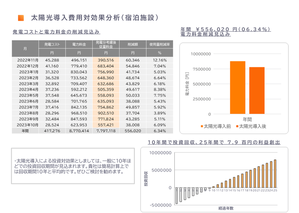
Task: Select the taller 太陽光導入前 bar in the chart
Action: [x=237, y=87]
